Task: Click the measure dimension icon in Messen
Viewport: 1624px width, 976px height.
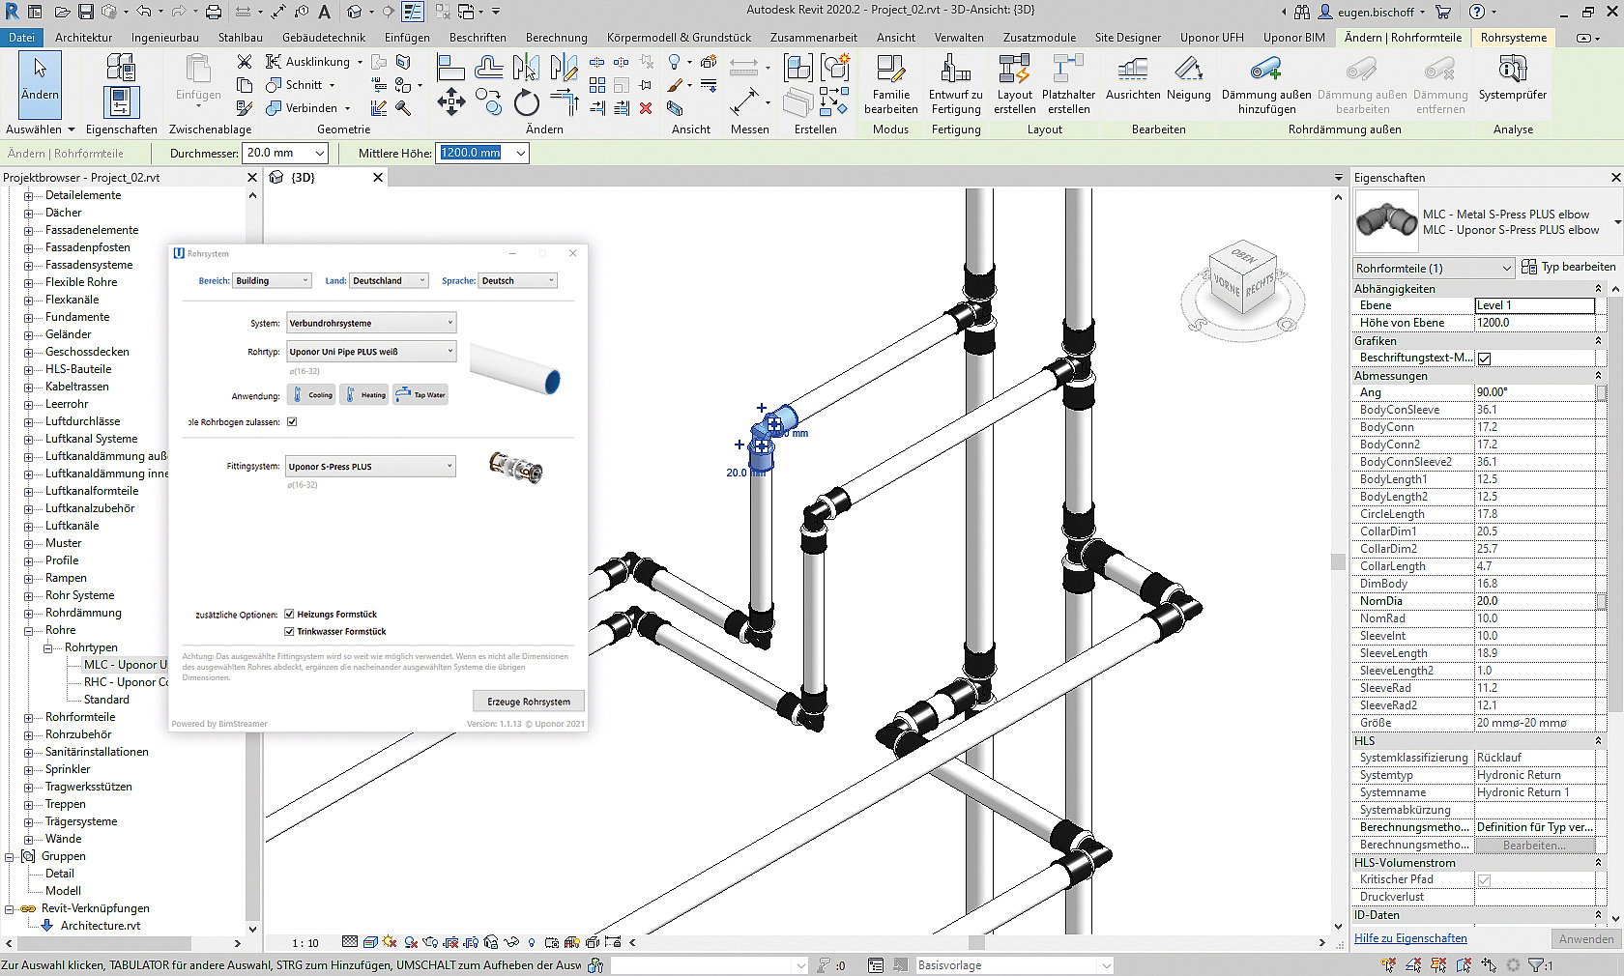Action: pyautogui.click(x=744, y=100)
